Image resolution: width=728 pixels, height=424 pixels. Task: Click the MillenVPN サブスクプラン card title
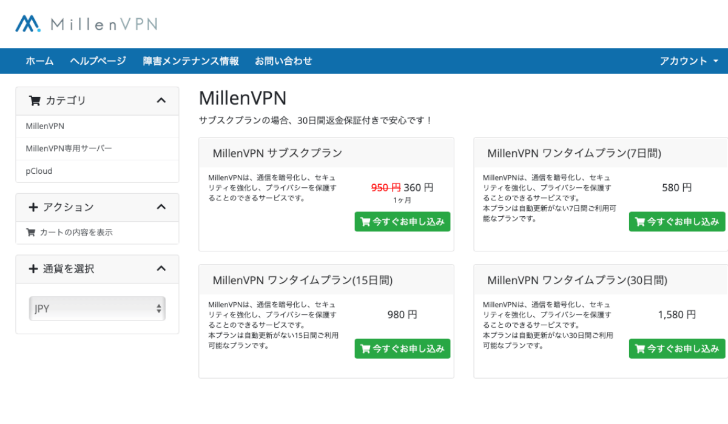click(x=277, y=153)
